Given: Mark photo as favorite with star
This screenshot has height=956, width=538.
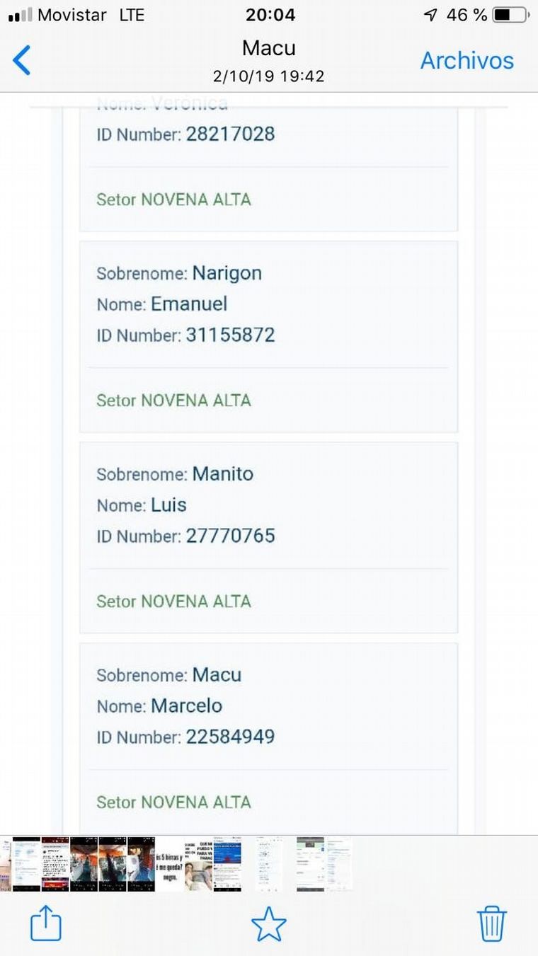Looking at the screenshot, I should point(269,924).
